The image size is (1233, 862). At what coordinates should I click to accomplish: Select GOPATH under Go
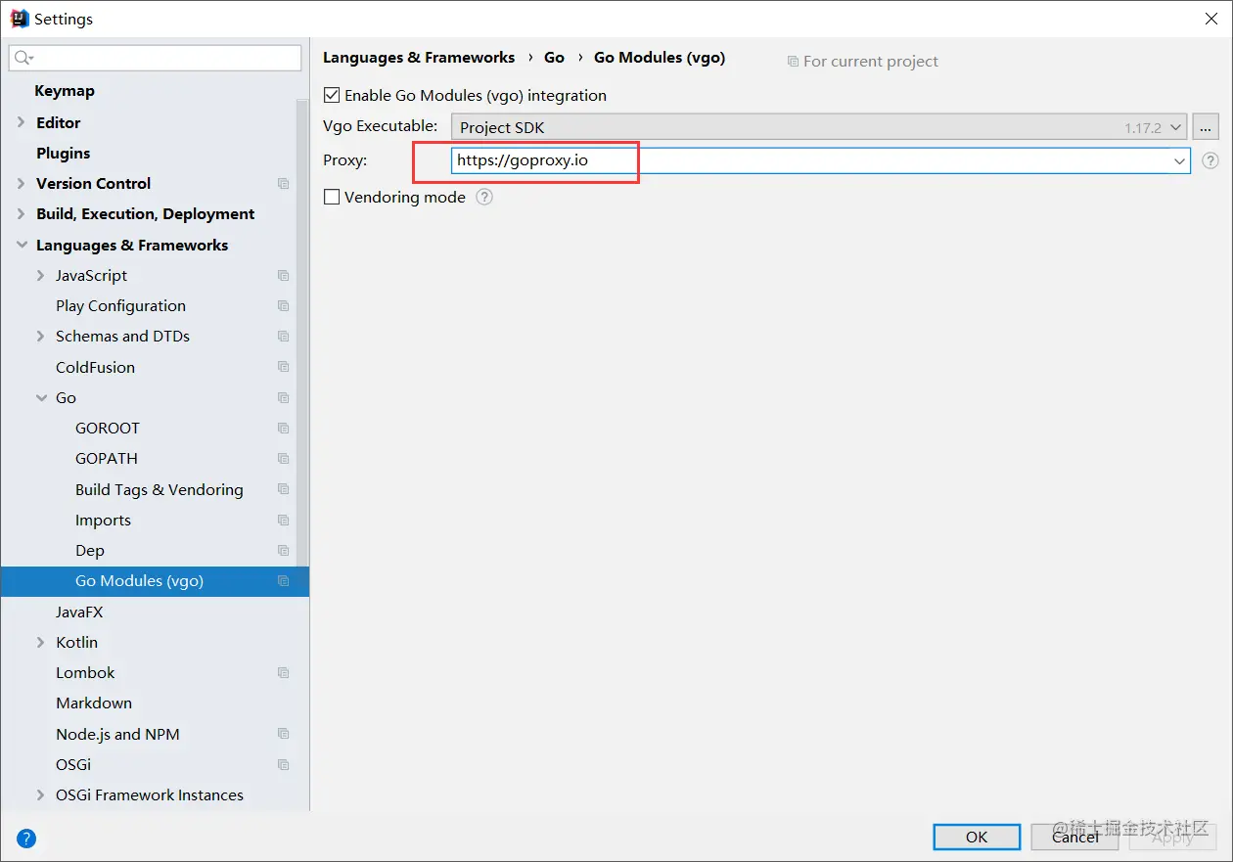(x=107, y=459)
